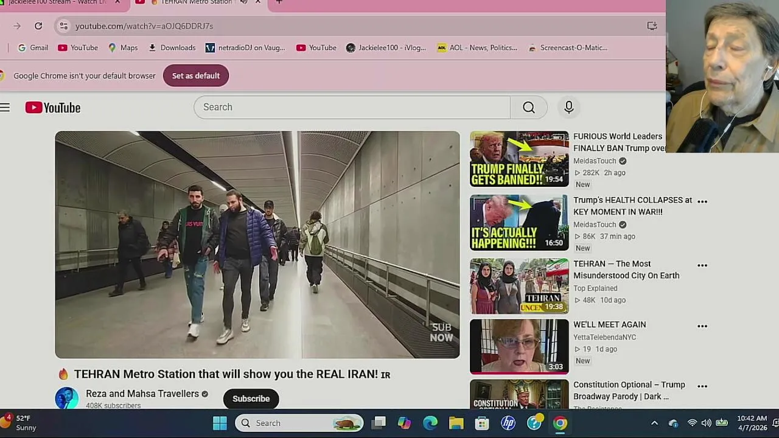Close the Jackielee100 Stream tab
Image resolution: width=779 pixels, height=438 pixels.
tap(117, 2)
